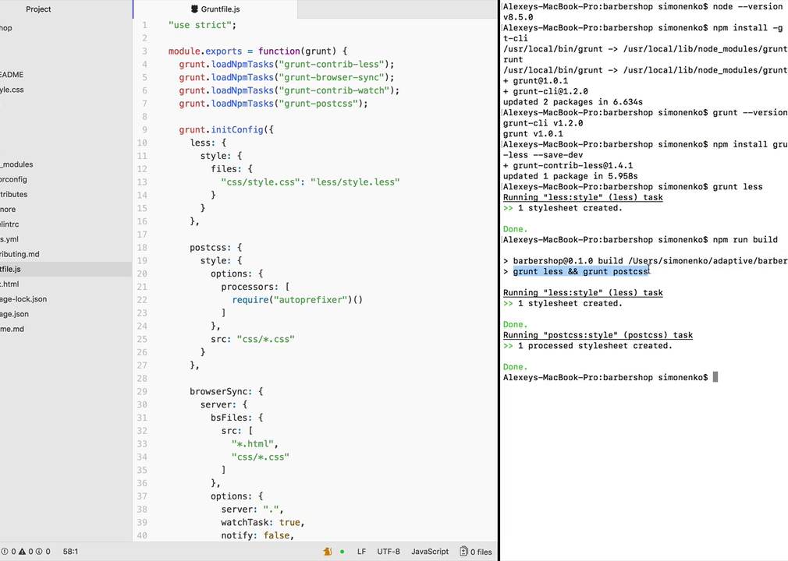Click the warning triangle icon in status bar
788x561 pixels.
[22, 552]
